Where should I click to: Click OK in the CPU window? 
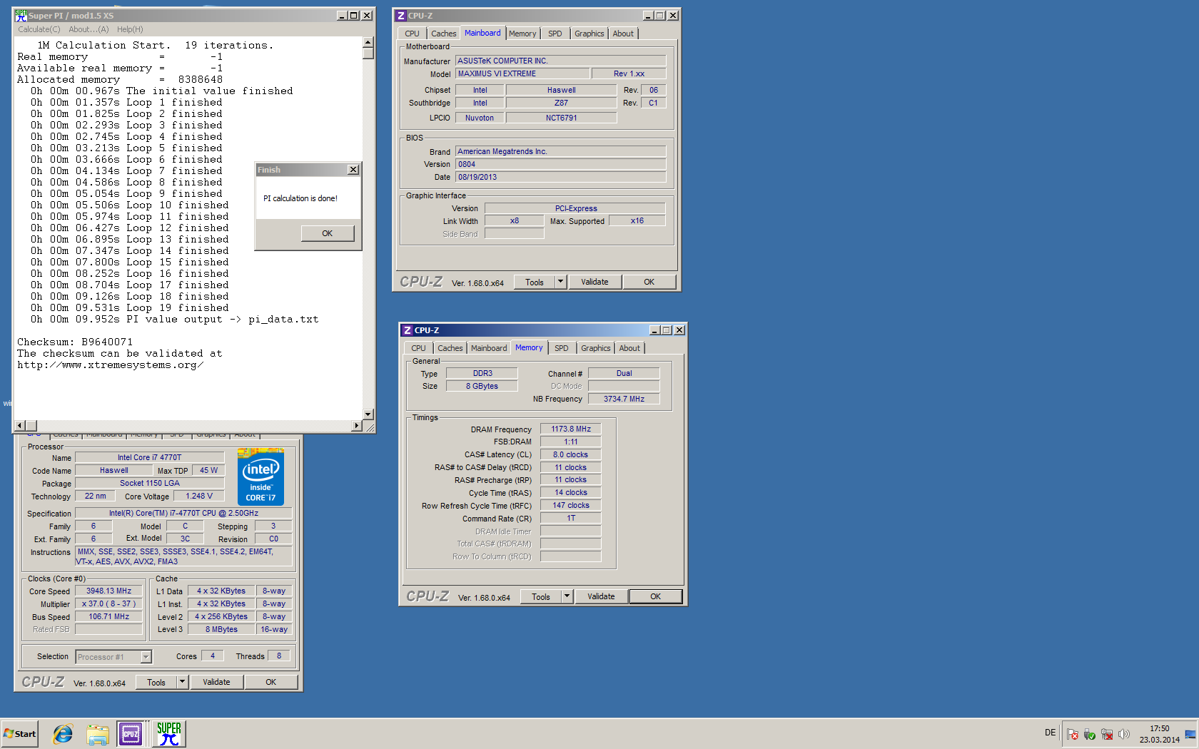pyautogui.click(x=271, y=682)
